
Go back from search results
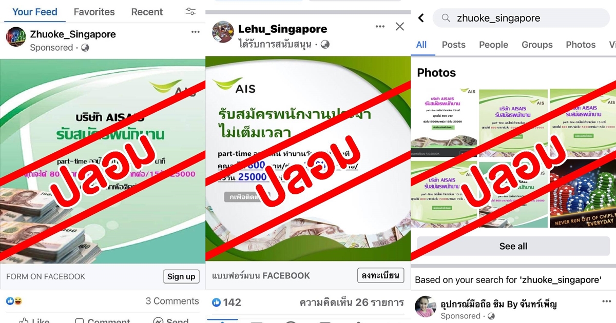tap(421, 18)
